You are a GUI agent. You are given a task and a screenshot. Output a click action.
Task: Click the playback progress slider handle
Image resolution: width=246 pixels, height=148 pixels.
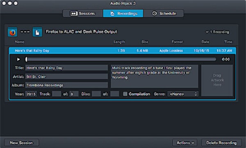(26, 59)
